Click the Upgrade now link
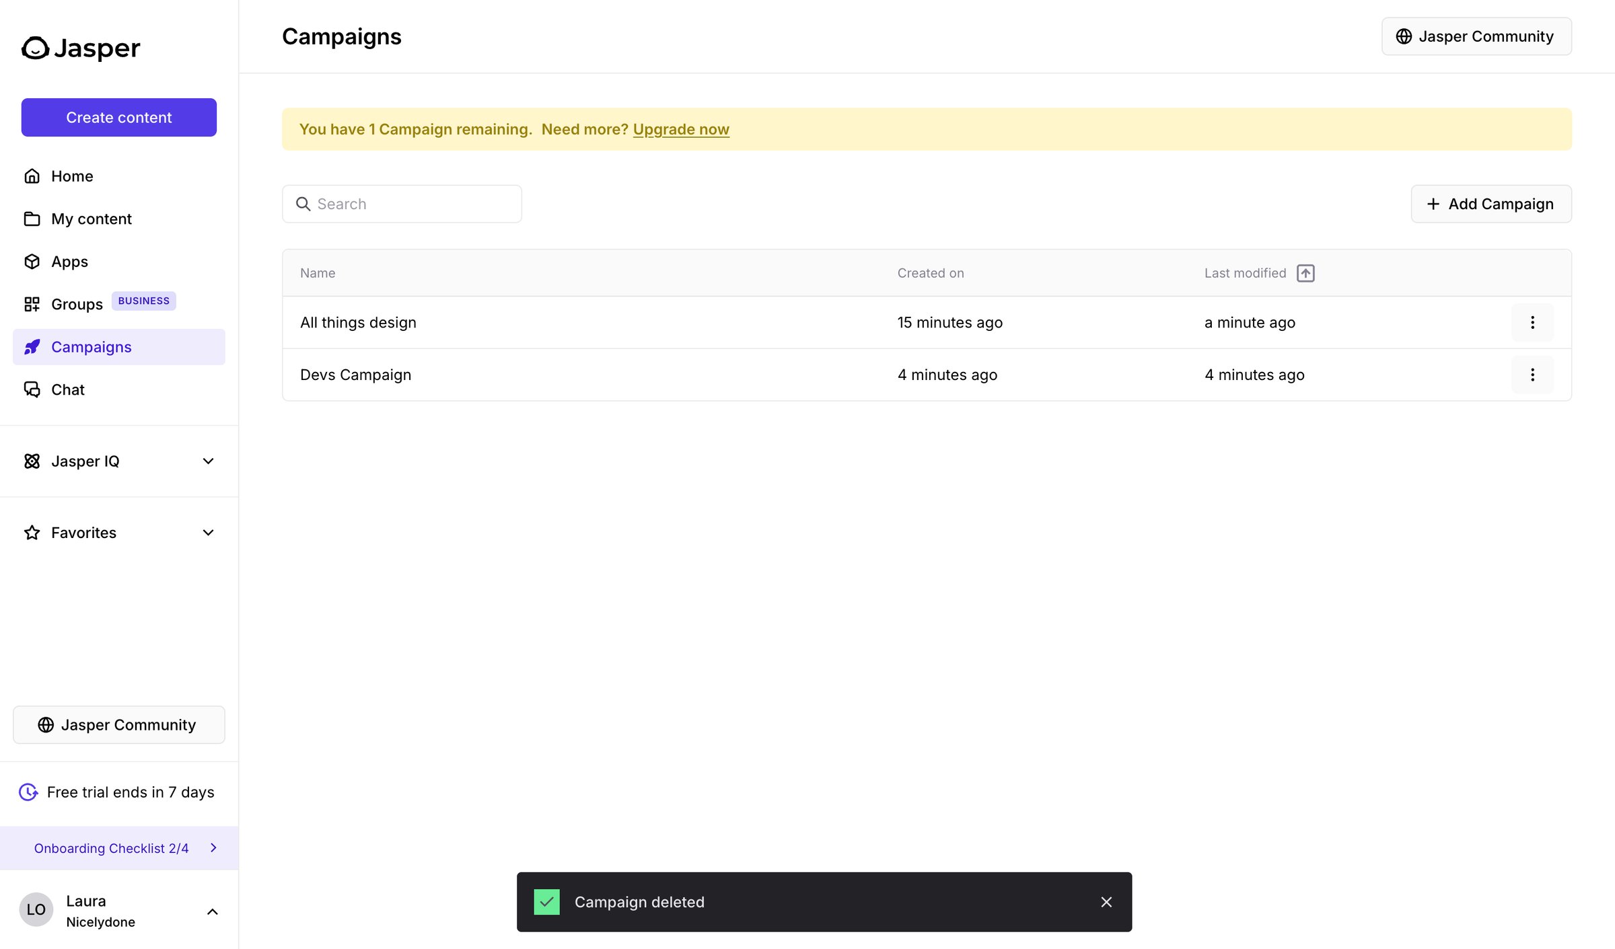The width and height of the screenshot is (1615, 949). point(681,129)
